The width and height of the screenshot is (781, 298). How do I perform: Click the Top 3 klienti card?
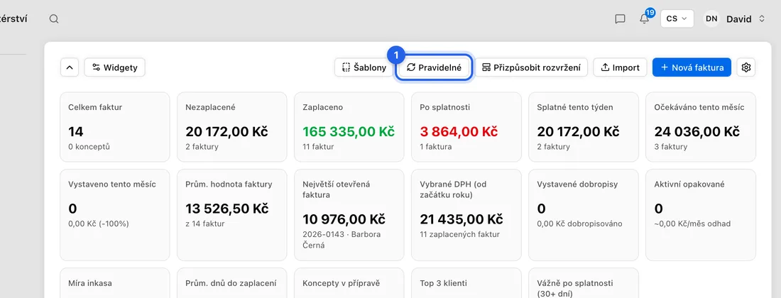(466, 283)
